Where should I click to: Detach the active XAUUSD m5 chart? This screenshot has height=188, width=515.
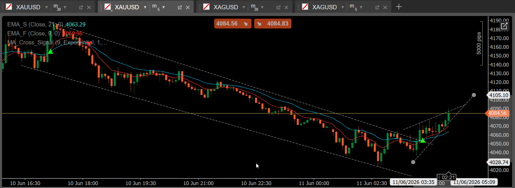tap(180, 8)
